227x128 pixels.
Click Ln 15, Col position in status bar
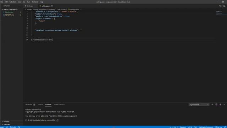174,127
